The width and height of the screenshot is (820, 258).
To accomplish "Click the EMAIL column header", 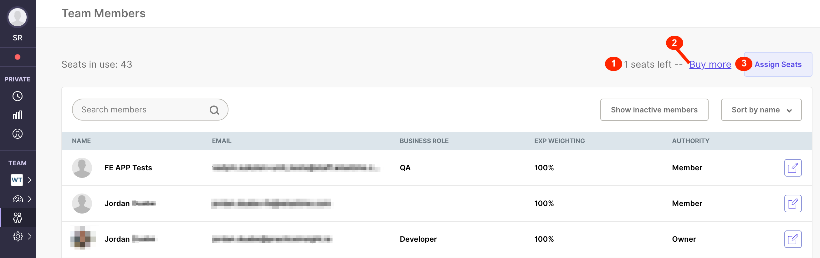I will [222, 141].
